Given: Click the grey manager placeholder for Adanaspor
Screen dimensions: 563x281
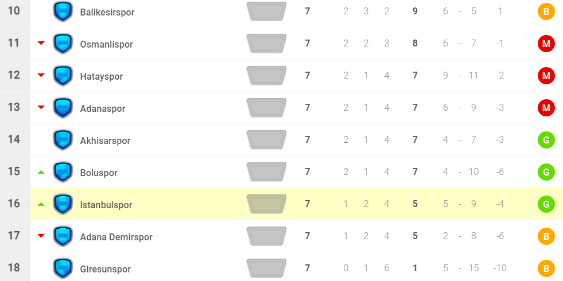Looking at the screenshot, I should point(266,108).
